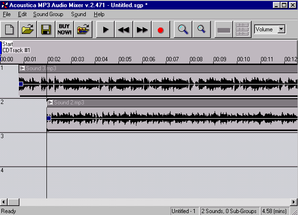Viewport: 298px width, 215px height.
Task: Zoom in with the large magnifier icon
Action: point(183,29)
